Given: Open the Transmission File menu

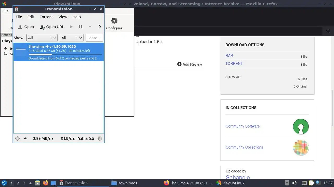Looking at the screenshot, I should 19,17.
